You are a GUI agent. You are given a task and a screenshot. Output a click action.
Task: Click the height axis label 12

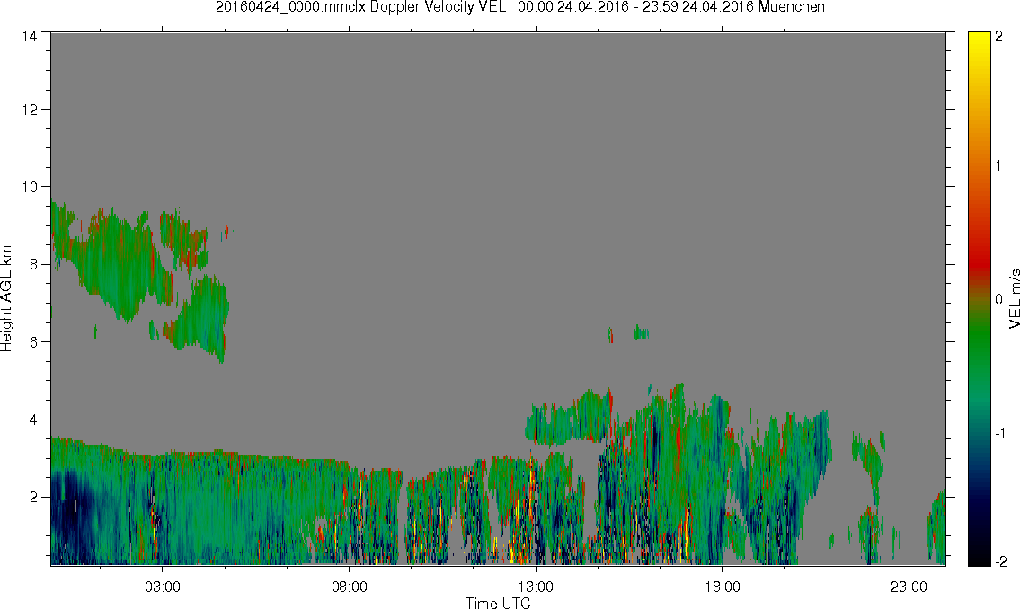[29, 110]
